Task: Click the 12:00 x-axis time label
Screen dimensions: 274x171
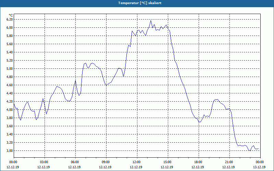Action: pos(136,162)
